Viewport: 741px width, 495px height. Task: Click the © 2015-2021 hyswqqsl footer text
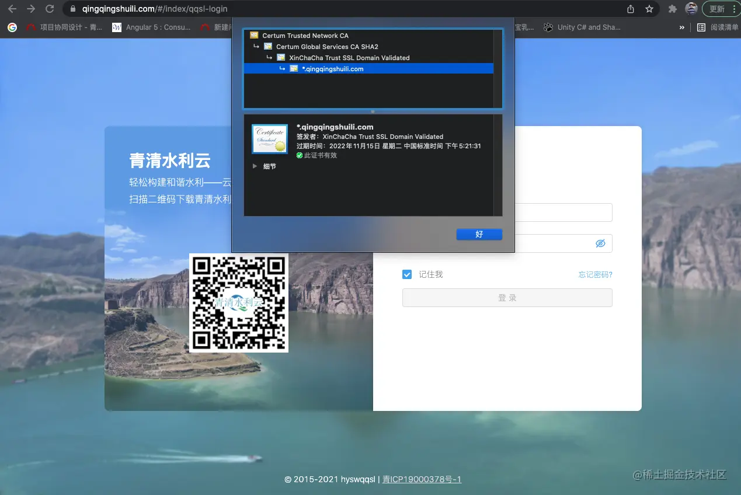pyautogui.click(x=330, y=479)
